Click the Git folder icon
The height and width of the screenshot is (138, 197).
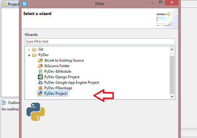point(34,49)
